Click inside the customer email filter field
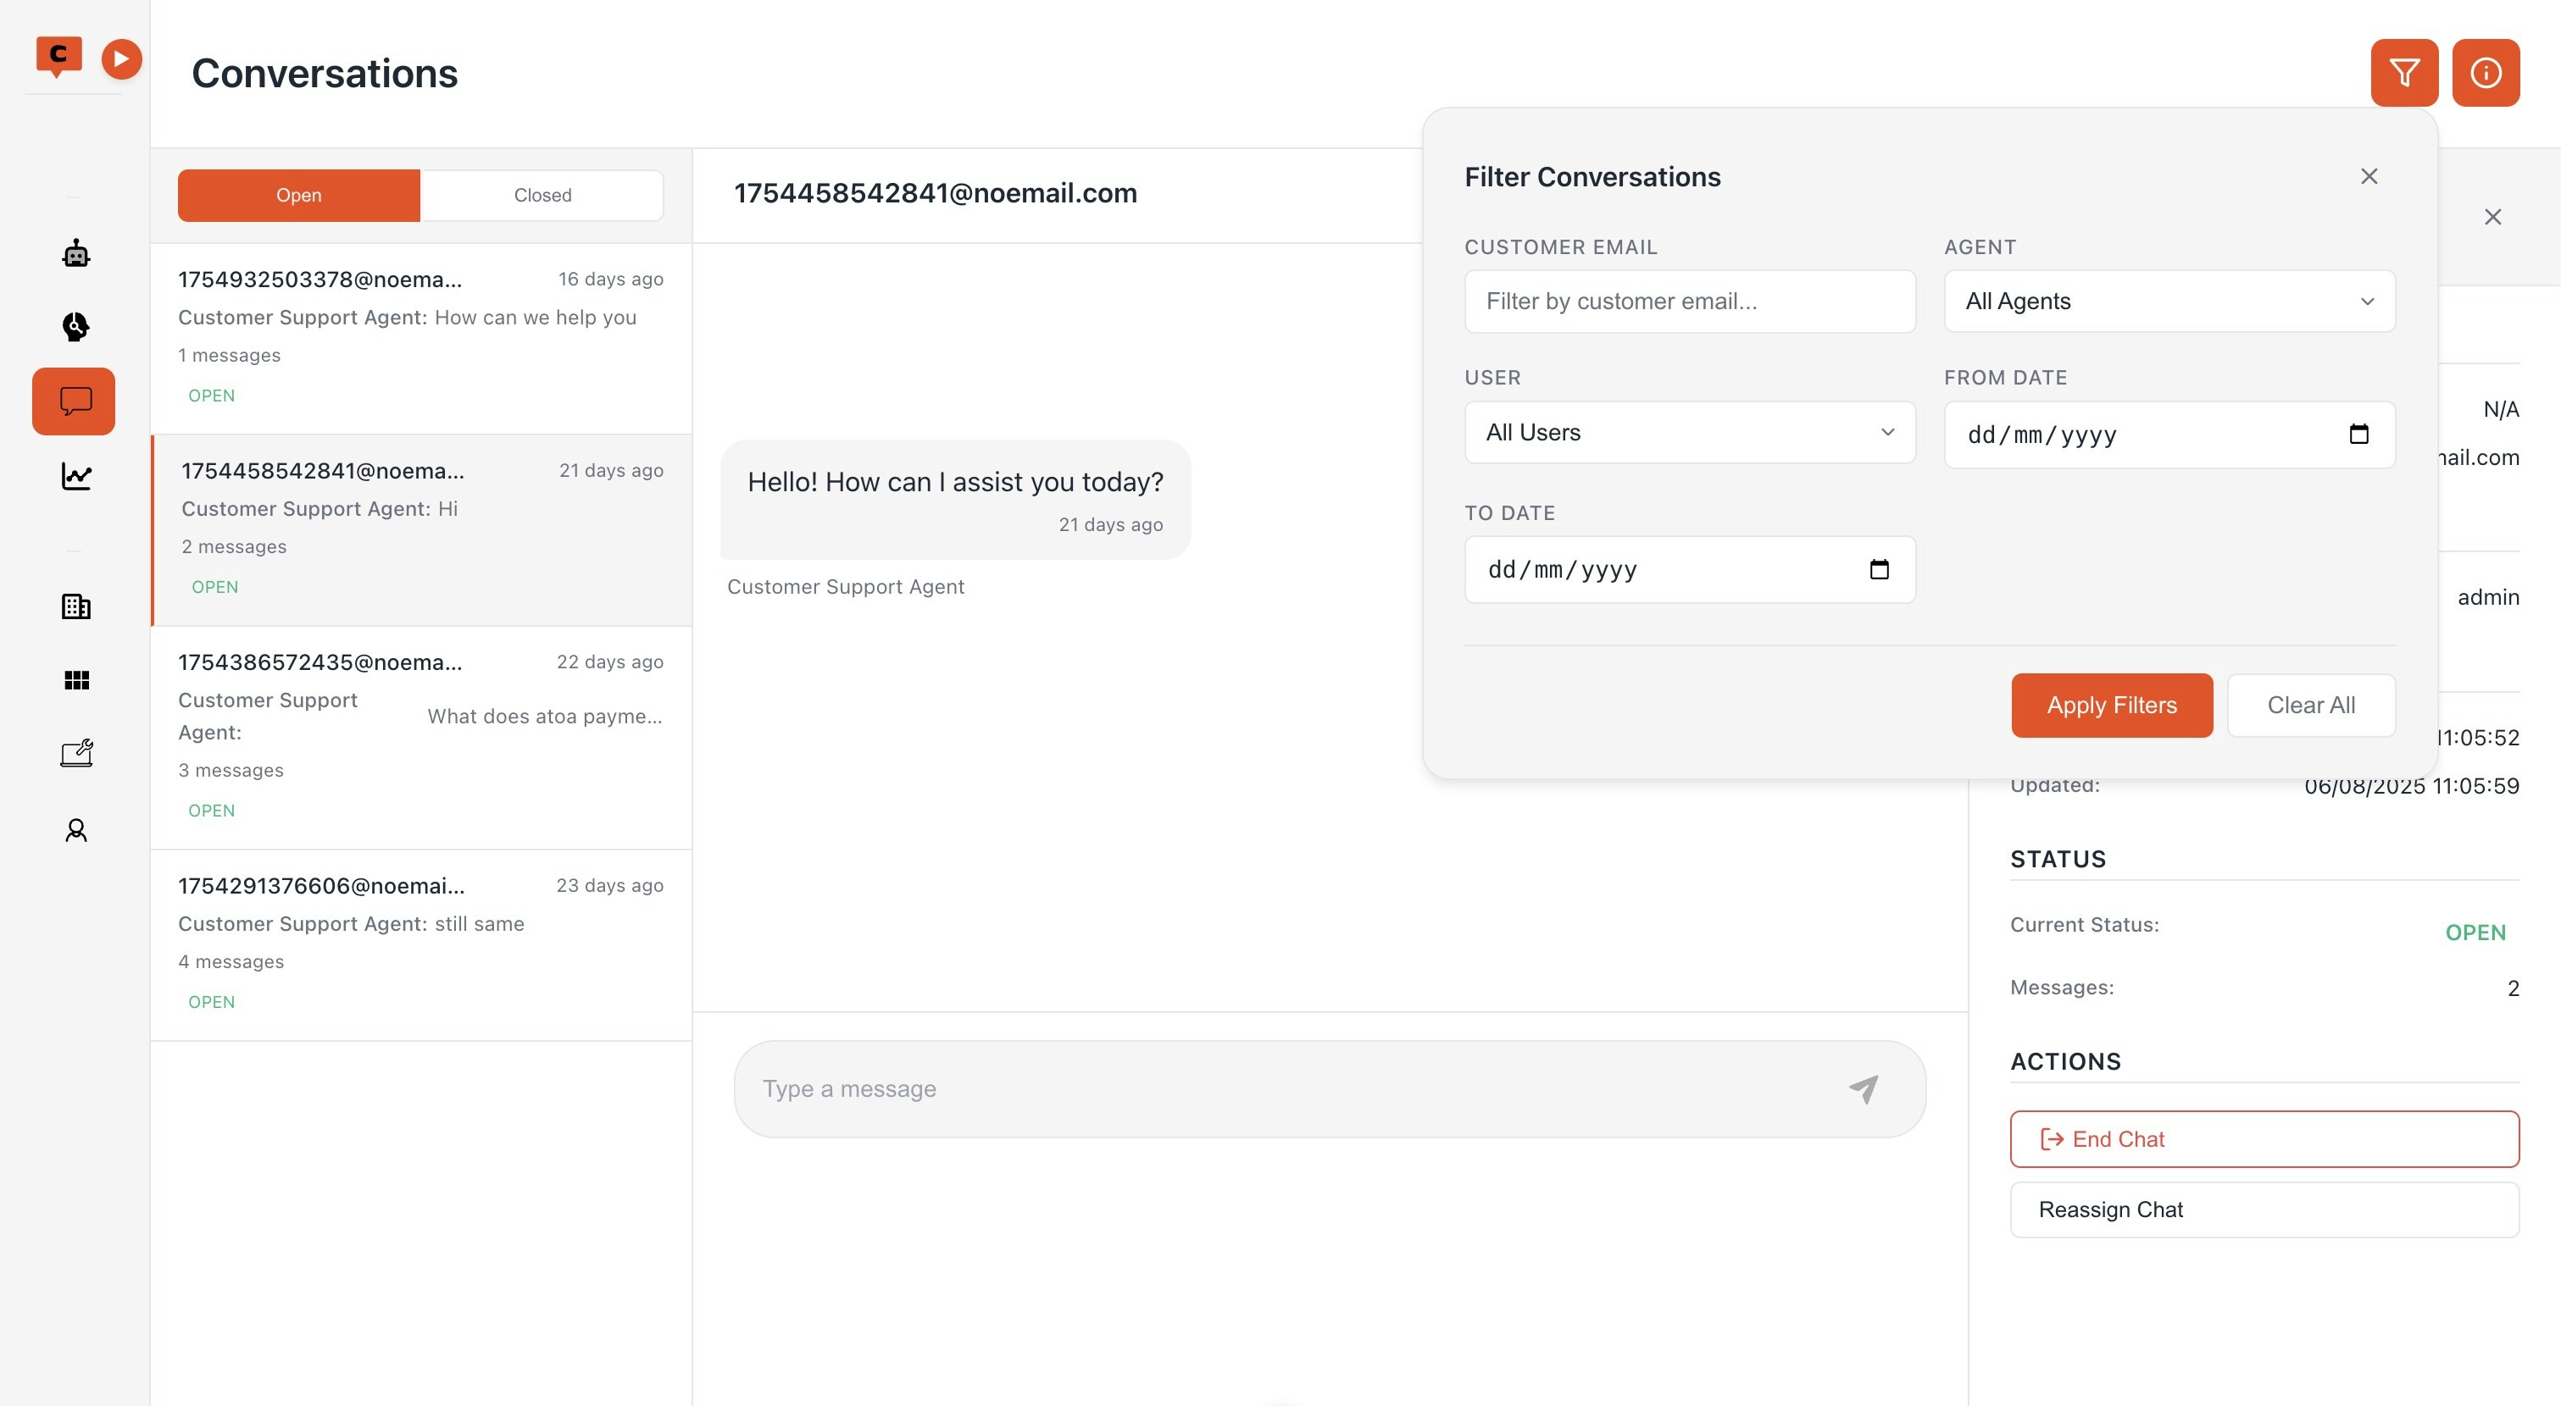Image resolution: width=2561 pixels, height=1406 pixels. (1689, 301)
